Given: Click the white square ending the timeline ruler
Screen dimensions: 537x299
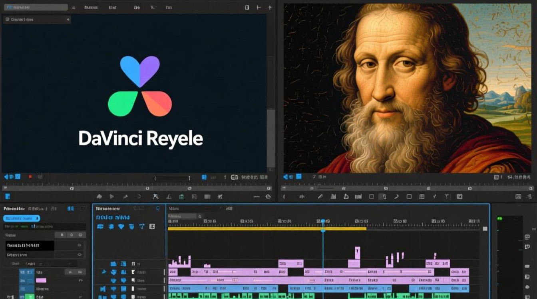Looking at the screenshot, I should click(x=485, y=229).
